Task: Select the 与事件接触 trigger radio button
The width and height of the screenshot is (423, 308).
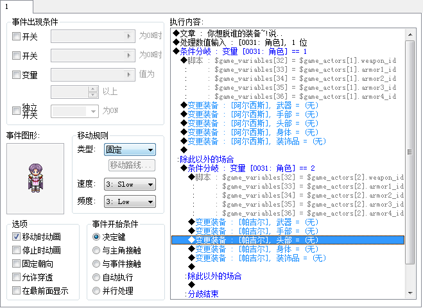Action: tap(96, 264)
